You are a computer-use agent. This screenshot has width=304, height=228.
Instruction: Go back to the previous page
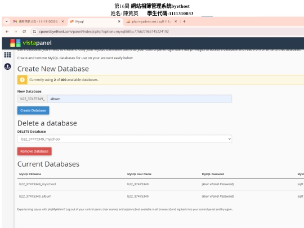(x=7, y=32)
